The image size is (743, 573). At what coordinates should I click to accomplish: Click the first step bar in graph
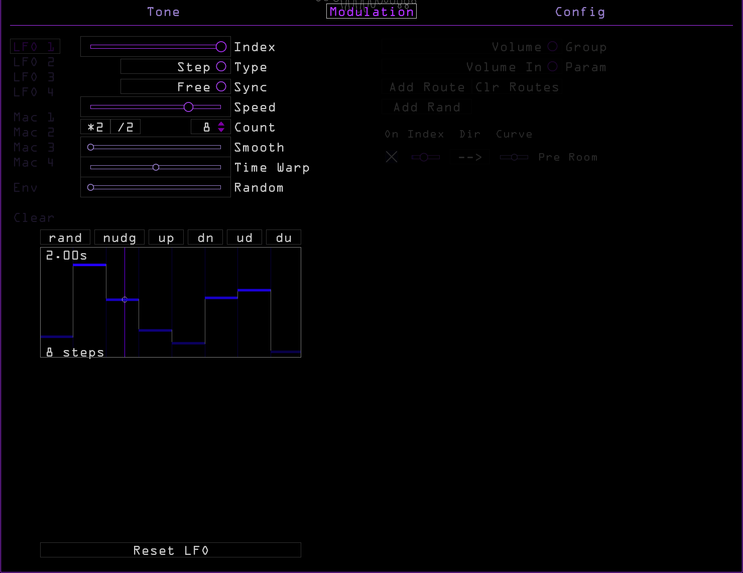57,336
